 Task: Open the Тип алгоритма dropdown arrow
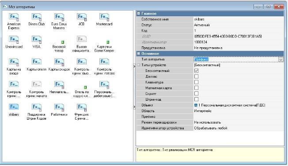click(280, 59)
